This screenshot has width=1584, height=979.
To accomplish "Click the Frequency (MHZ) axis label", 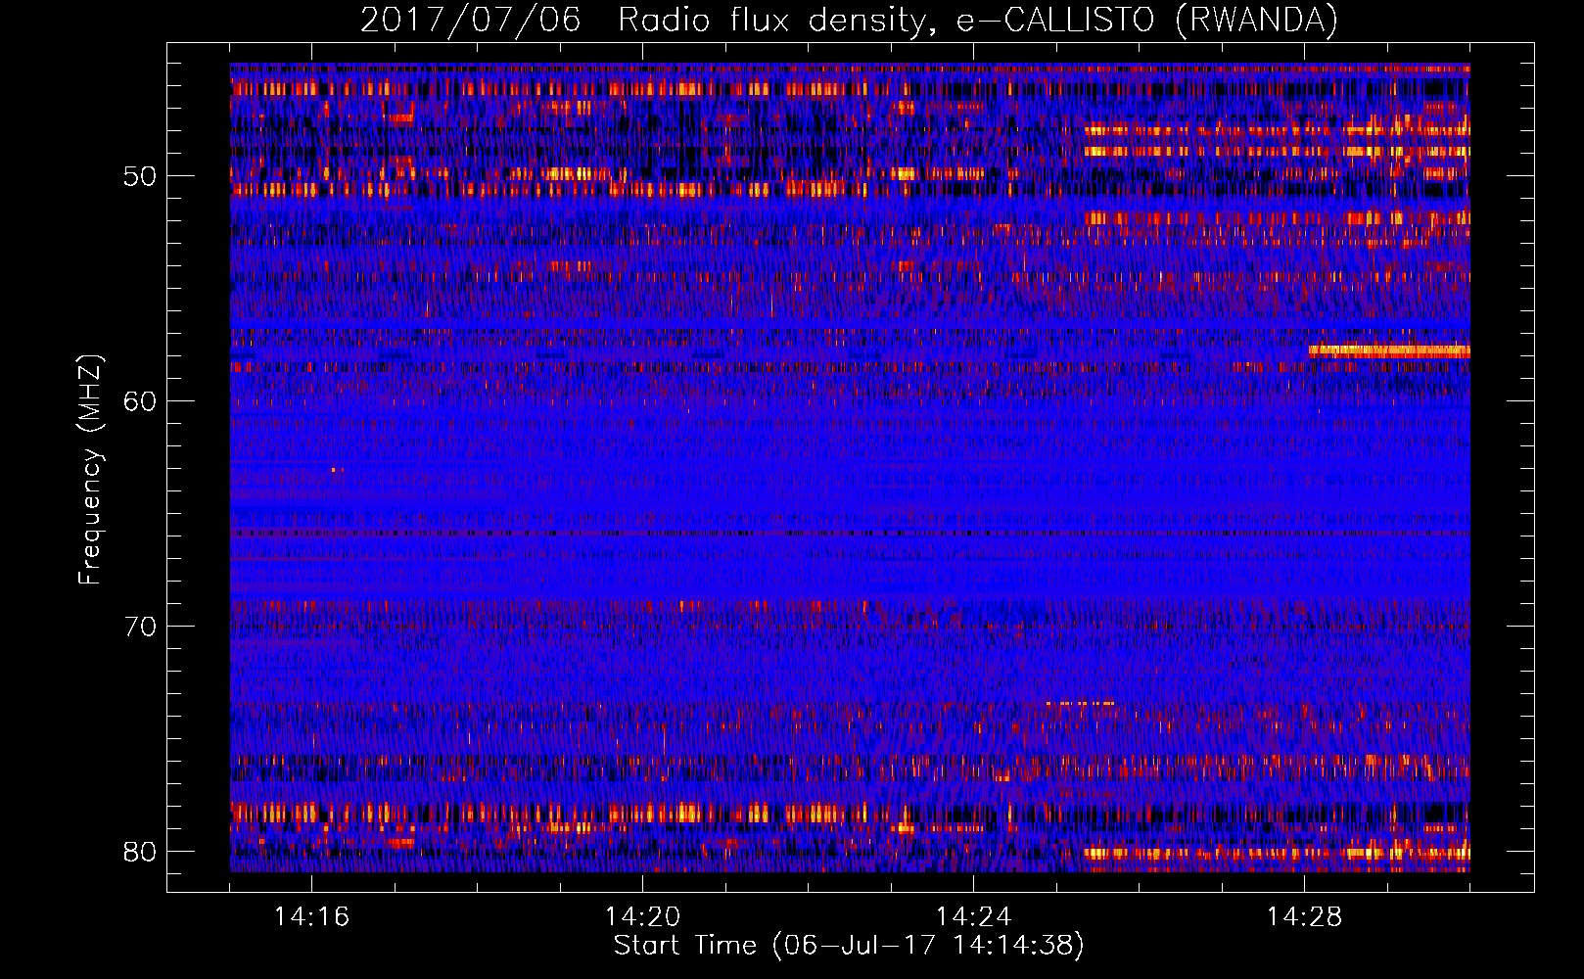I will [x=90, y=470].
